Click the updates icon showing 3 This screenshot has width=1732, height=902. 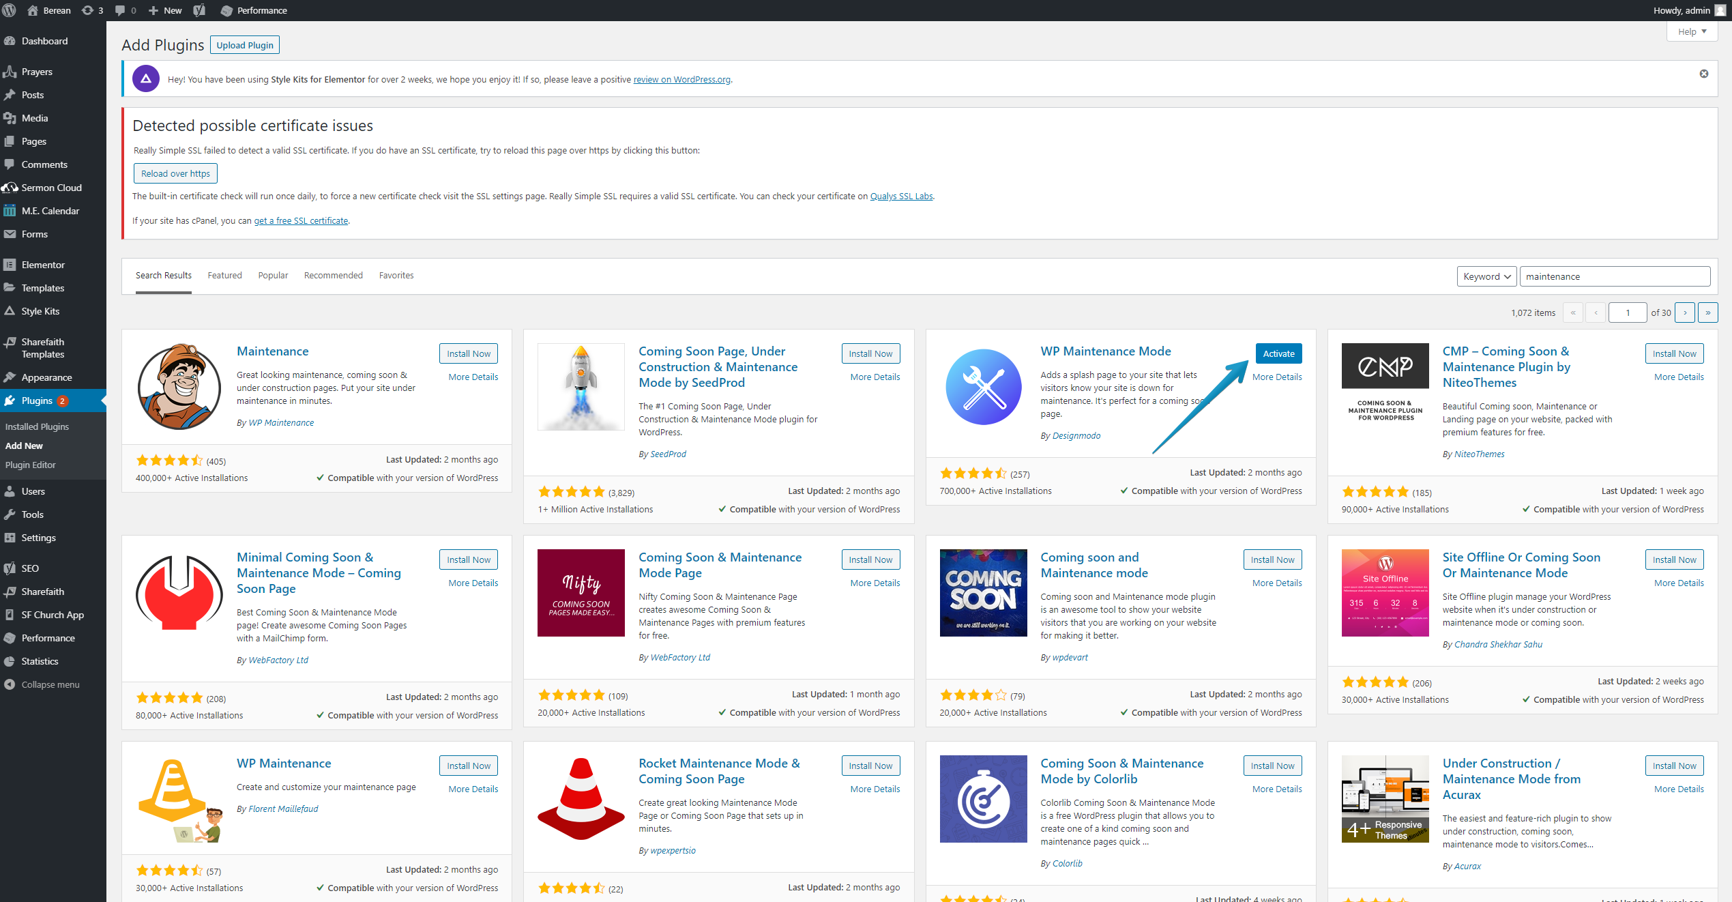[x=92, y=10]
